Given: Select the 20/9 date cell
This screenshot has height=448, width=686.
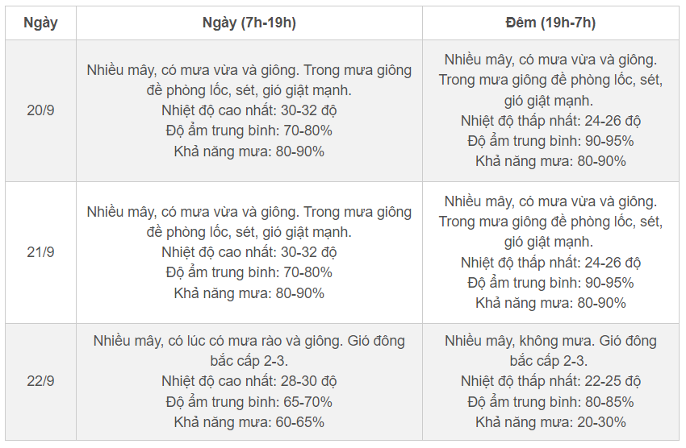Looking at the screenshot, I should 40,110.
